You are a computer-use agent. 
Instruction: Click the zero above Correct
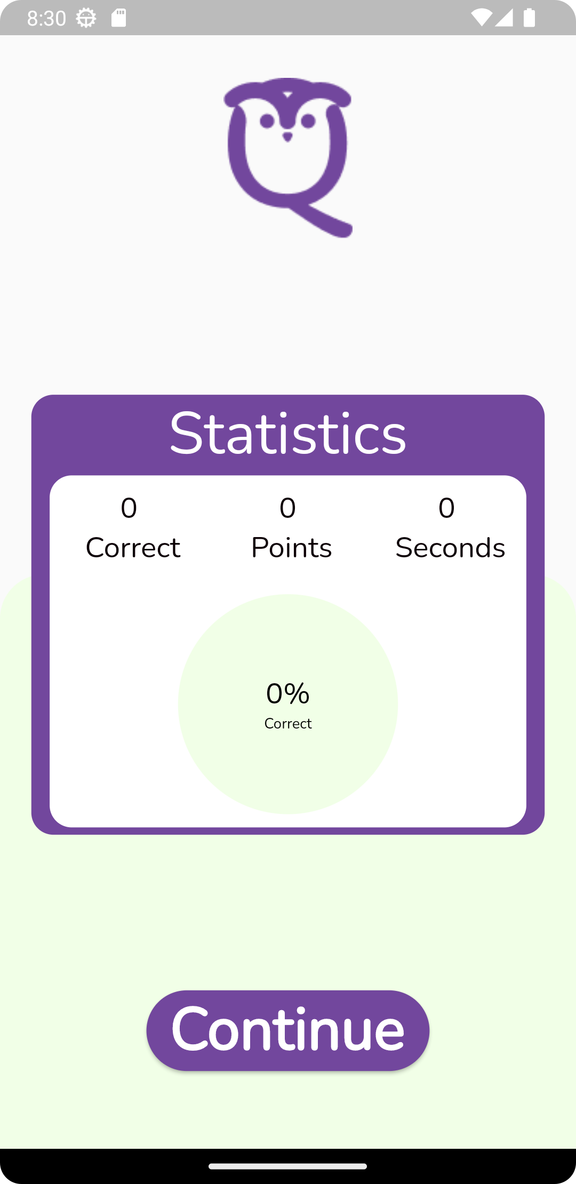point(129,508)
